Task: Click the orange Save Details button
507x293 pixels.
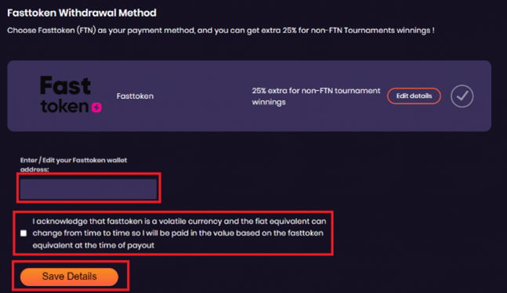Action: 69,277
